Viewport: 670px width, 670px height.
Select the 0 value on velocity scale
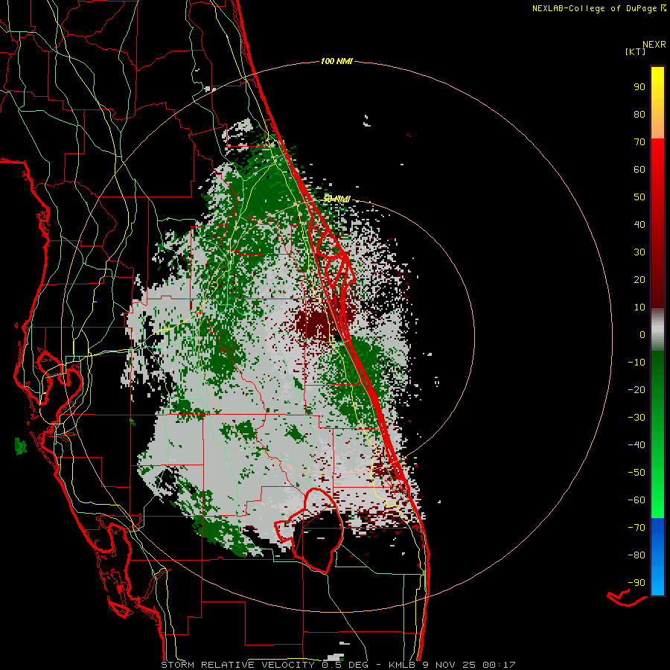642,334
